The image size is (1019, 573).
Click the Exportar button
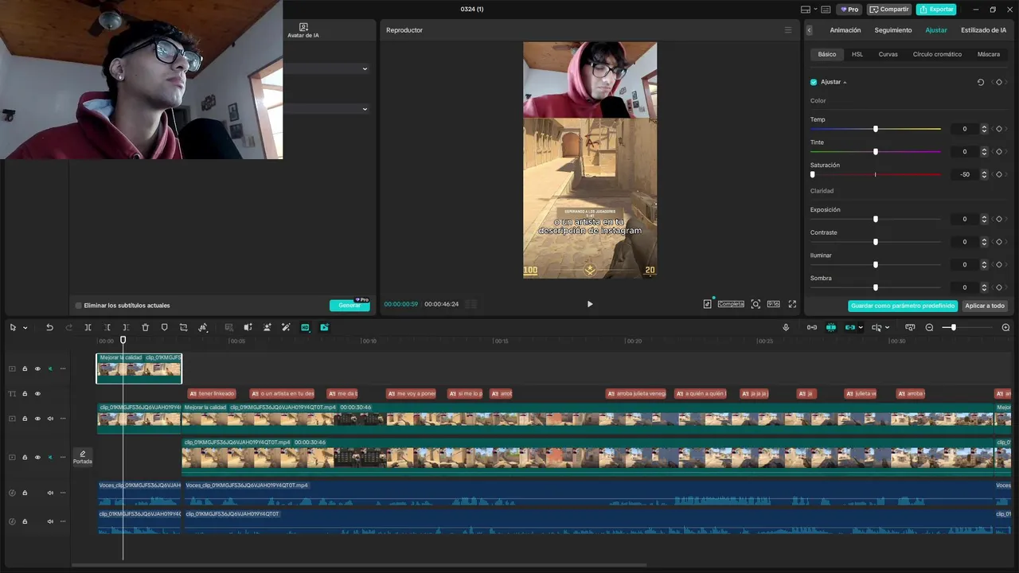tap(936, 10)
